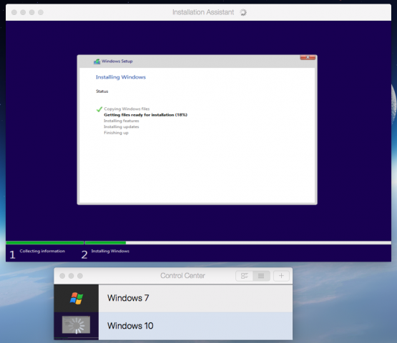
Task: Minimize the Control Center window
Action: (71, 276)
